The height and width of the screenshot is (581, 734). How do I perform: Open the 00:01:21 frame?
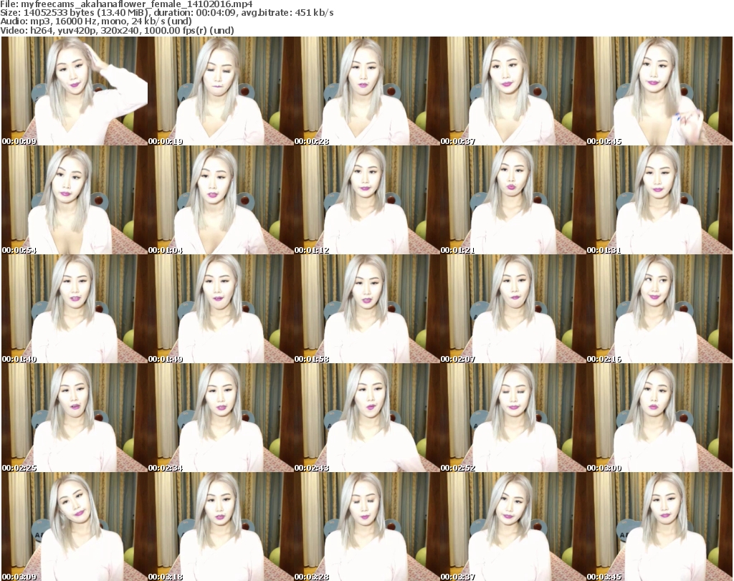[x=513, y=200]
